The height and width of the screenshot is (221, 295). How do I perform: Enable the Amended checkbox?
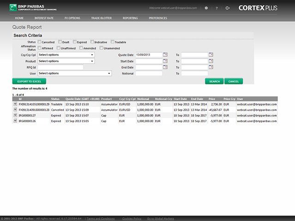point(81,48)
